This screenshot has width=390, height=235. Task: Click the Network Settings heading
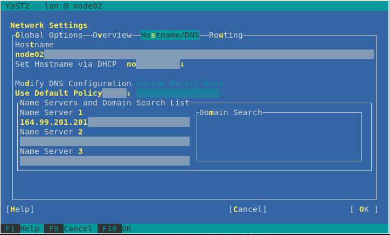pos(48,25)
